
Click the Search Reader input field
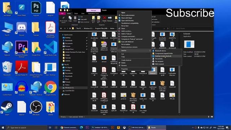(x=192, y=28)
